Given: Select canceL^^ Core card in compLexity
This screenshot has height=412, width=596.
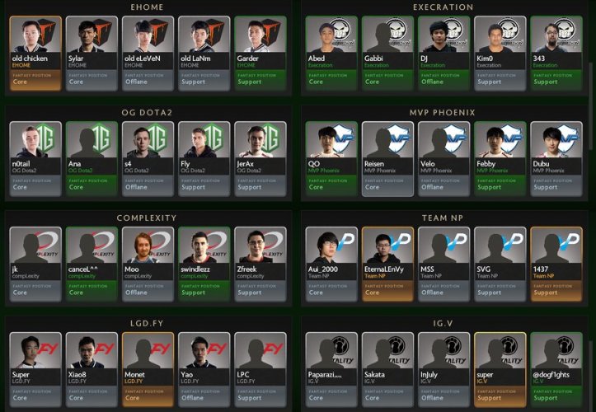Looking at the screenshot, I should pos(92,265).
